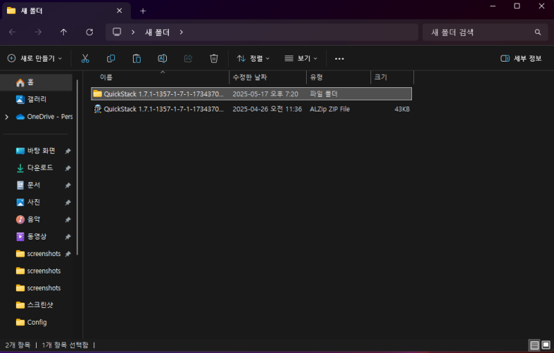Screen dimensions: 554x353
Task: Click the 2개 항목 status bar text
Action: coord(18,345)
